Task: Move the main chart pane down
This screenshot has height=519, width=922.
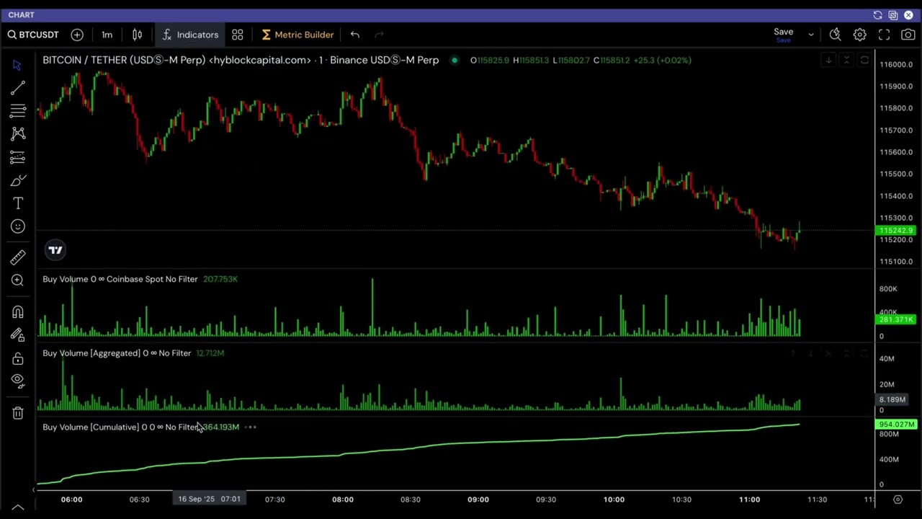Action: 828,61
